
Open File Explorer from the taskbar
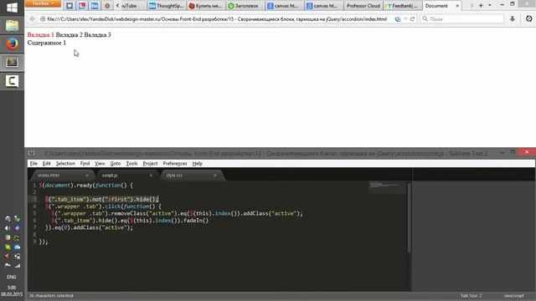click(x=12, y=26)
